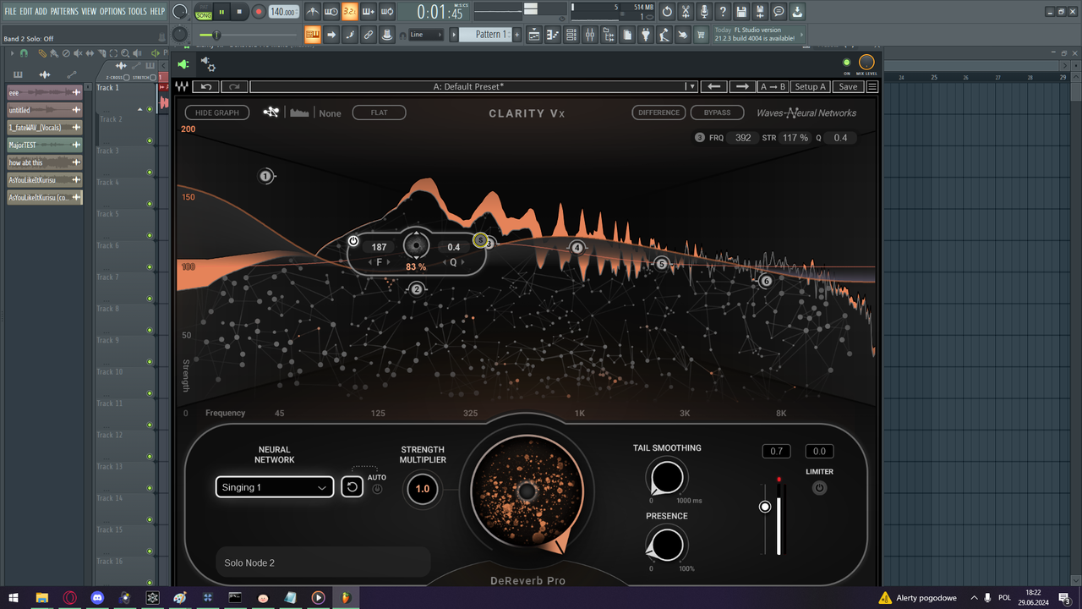This screenshot has width=1082, height=609.
Task: Click the neural network reset icon
Action: pos(352,487)
